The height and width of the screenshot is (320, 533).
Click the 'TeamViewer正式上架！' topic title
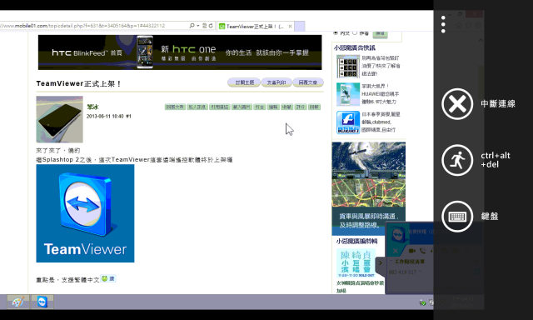coord(78,83)
